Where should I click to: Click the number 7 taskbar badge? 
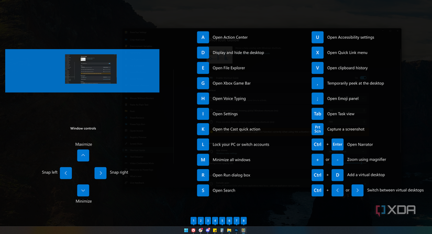(236, 221)
